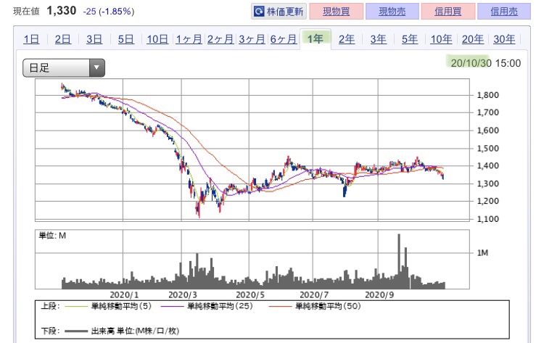Switch chart range to 3ヶ月
The image size is (536, 343).
pyautogui.click(x=252, y=39)
